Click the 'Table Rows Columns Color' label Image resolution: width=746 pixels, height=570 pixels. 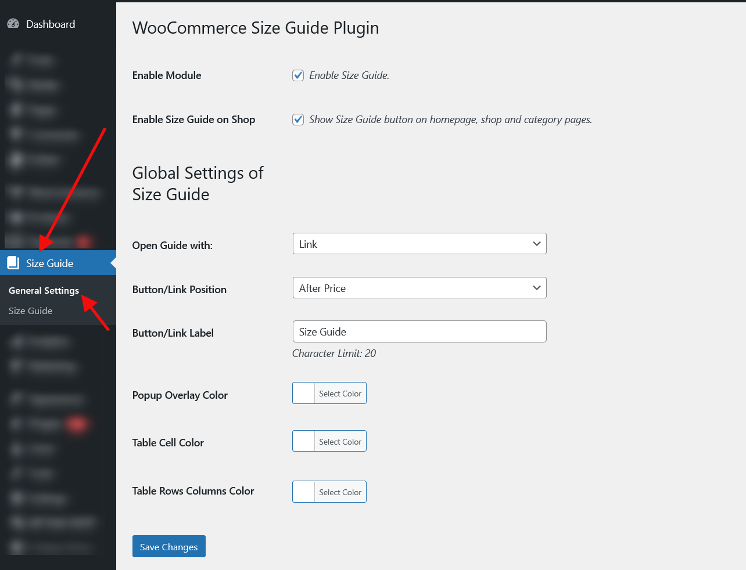click(193, 491)
